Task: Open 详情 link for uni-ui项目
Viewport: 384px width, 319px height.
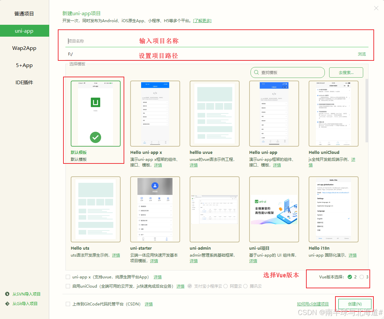Action: click(253, 261)
